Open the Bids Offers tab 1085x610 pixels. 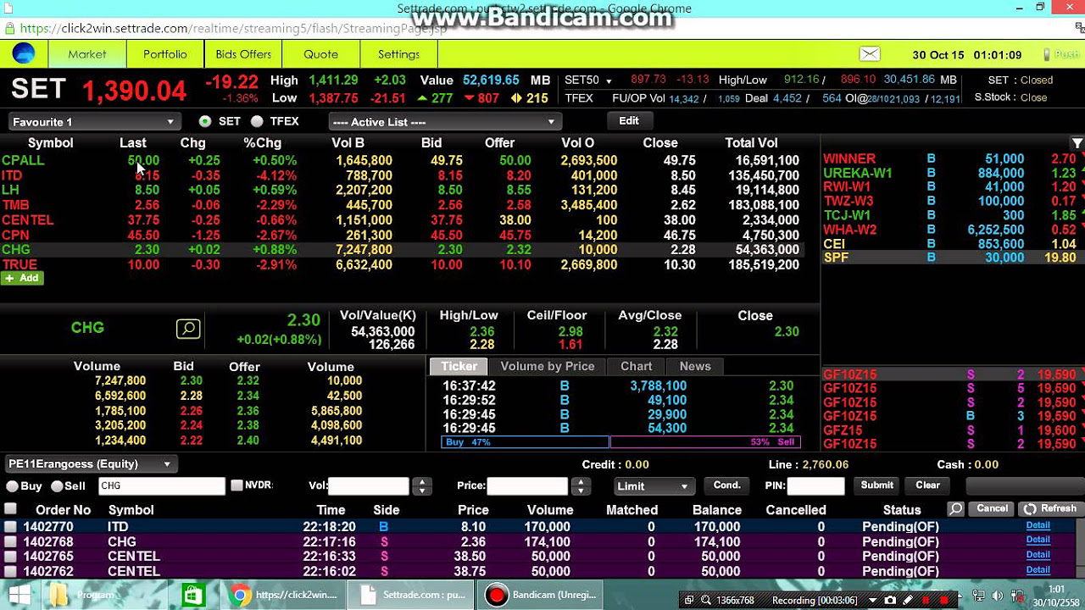[x=243, y=54]
